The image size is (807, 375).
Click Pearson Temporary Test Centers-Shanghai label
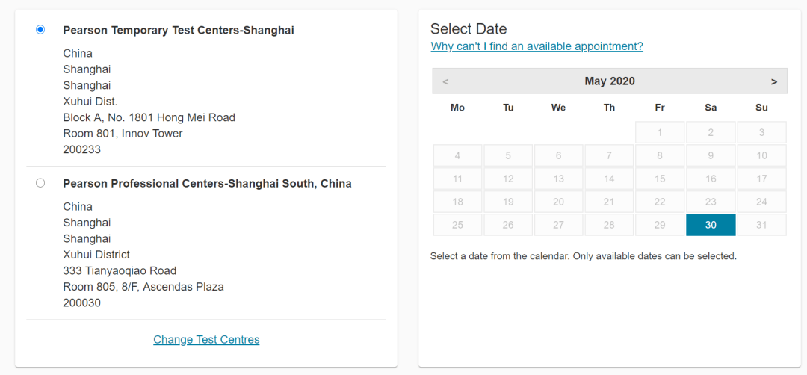click(179, 31)
